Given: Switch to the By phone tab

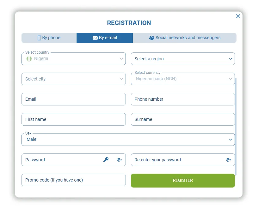Looking at the screenshot, I should (49, 38).
